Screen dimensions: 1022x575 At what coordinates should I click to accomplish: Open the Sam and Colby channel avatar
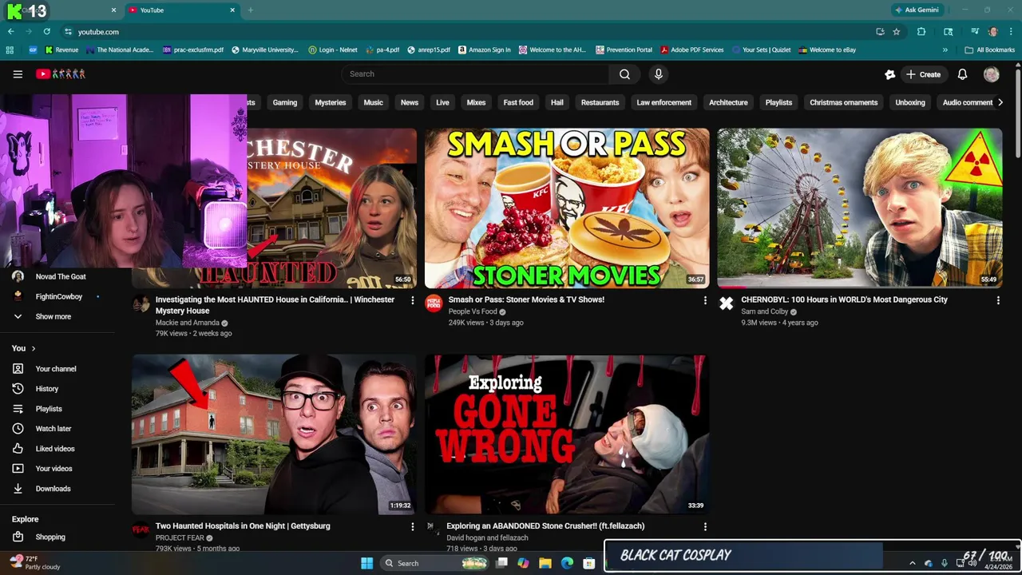click(726, 303)
